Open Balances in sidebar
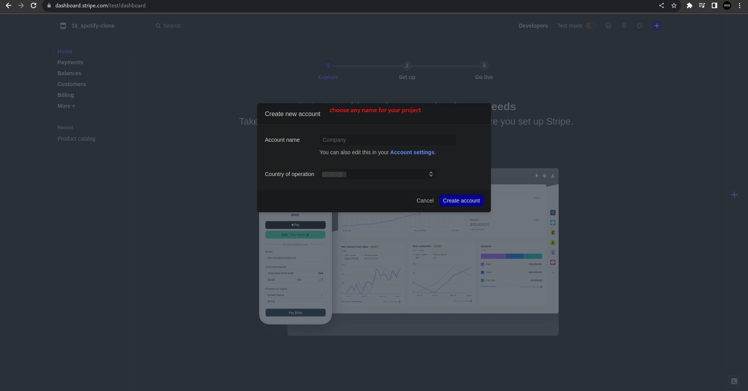The image size is (748, 391). pyautogui.click(x=69, y=73)
